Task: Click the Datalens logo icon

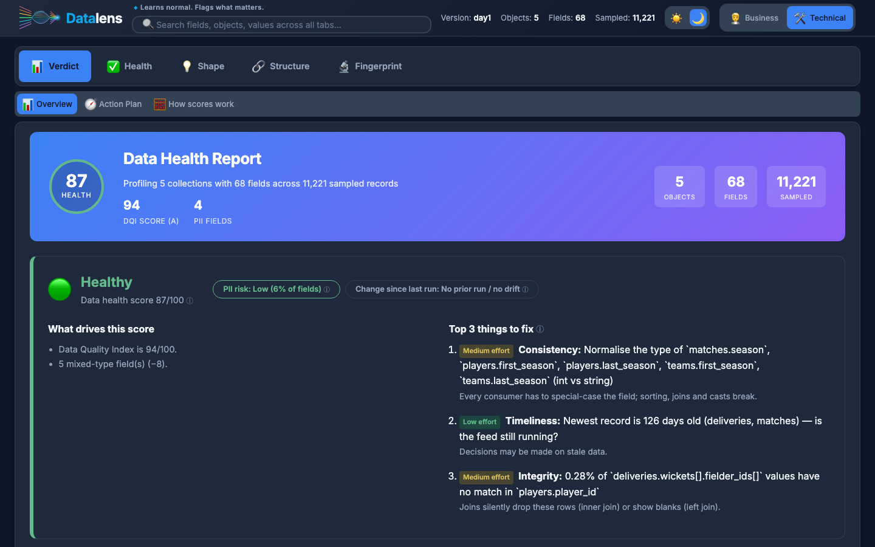Action: point(39,18)
